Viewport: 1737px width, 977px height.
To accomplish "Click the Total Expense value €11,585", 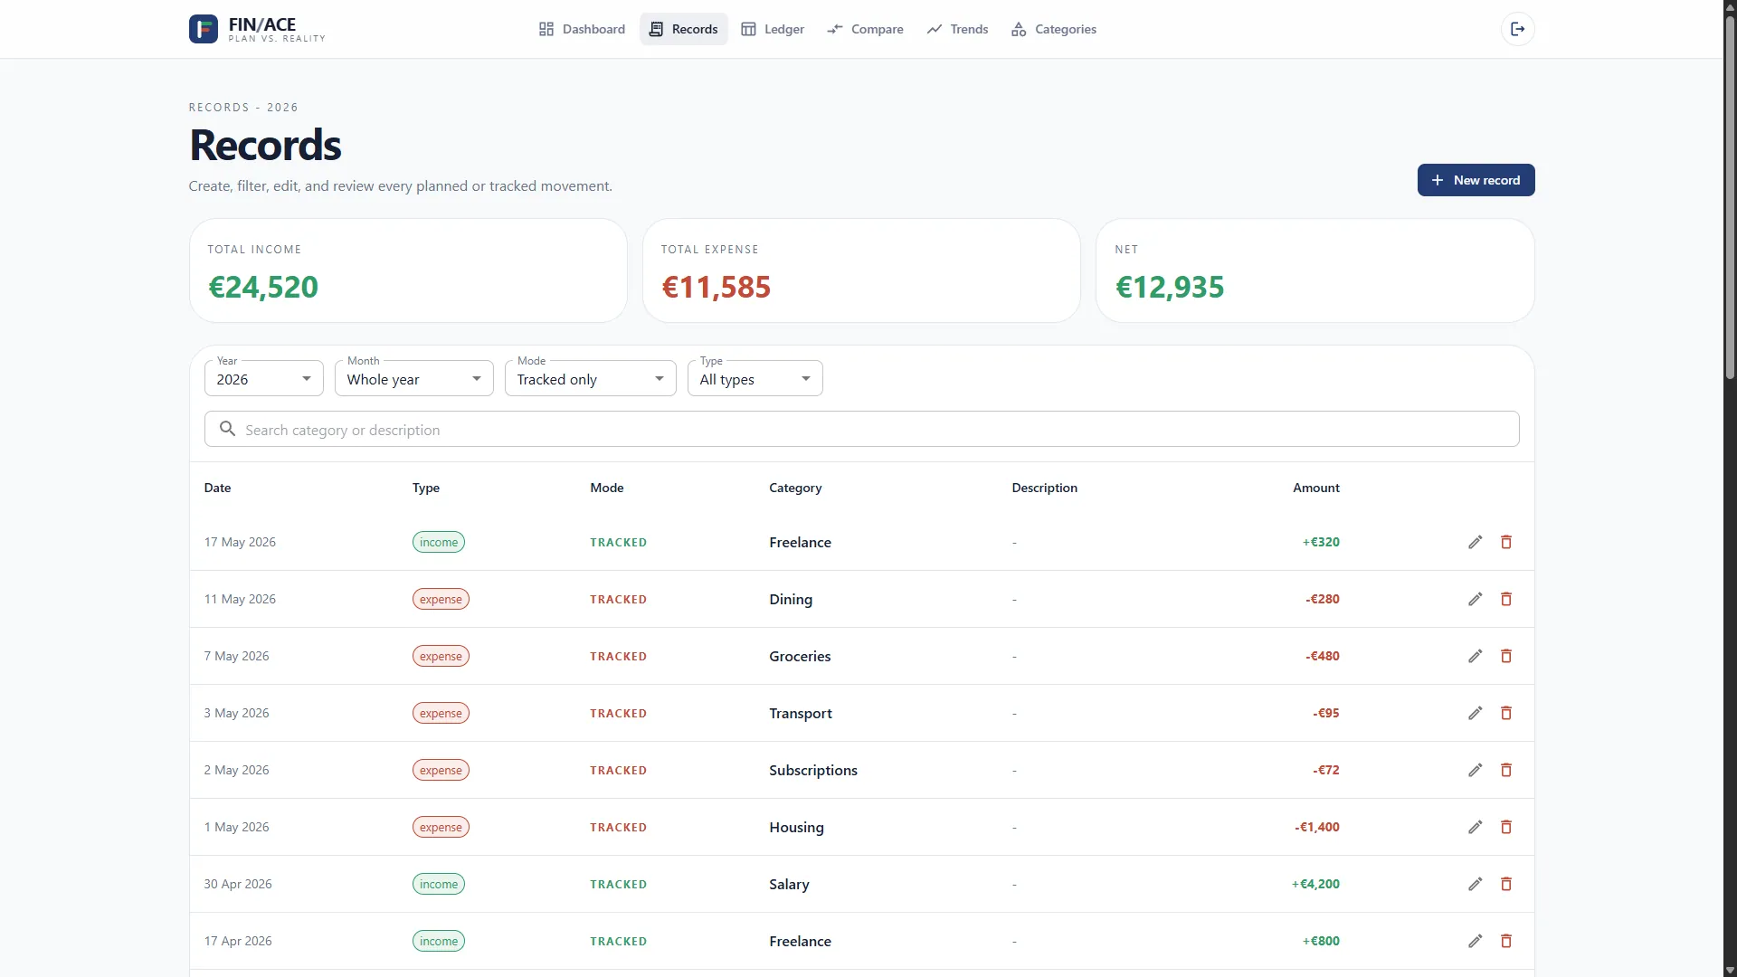I will click(x=717, y=287).
